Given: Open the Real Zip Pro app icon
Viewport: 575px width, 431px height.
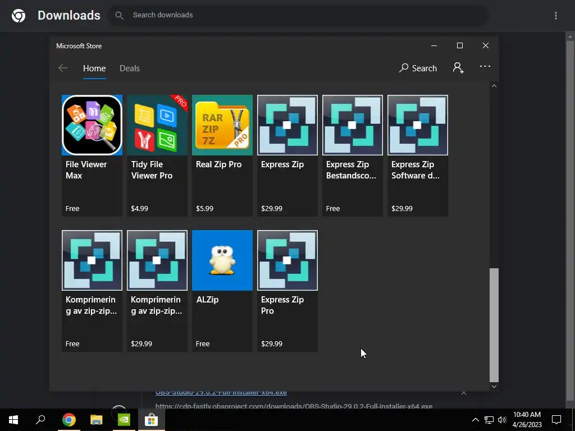Looking at the screenshot, I should pos(222,125).
